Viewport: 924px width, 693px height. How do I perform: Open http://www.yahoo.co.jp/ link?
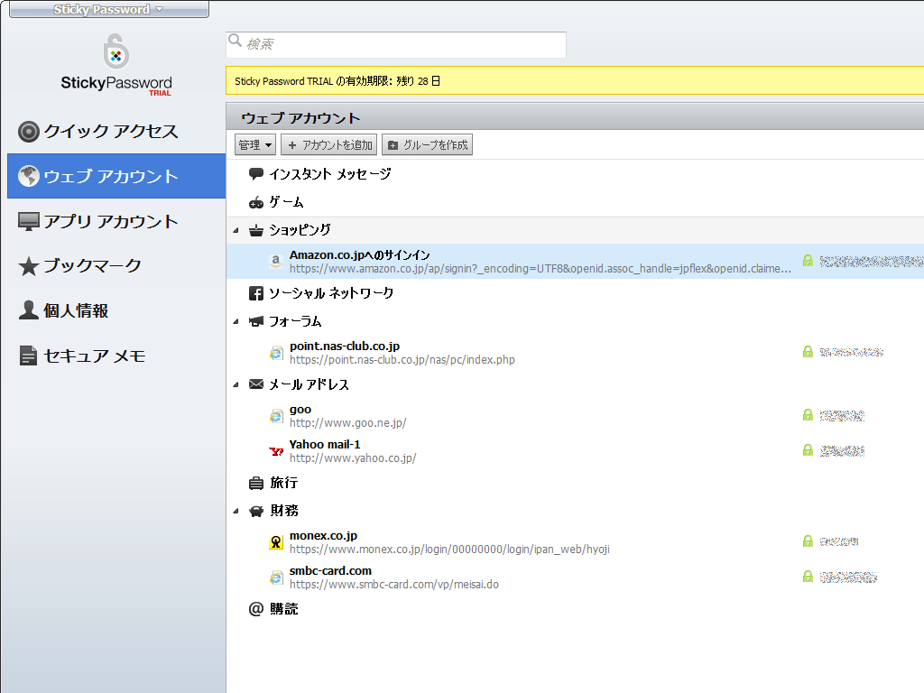tap(353, 458)
